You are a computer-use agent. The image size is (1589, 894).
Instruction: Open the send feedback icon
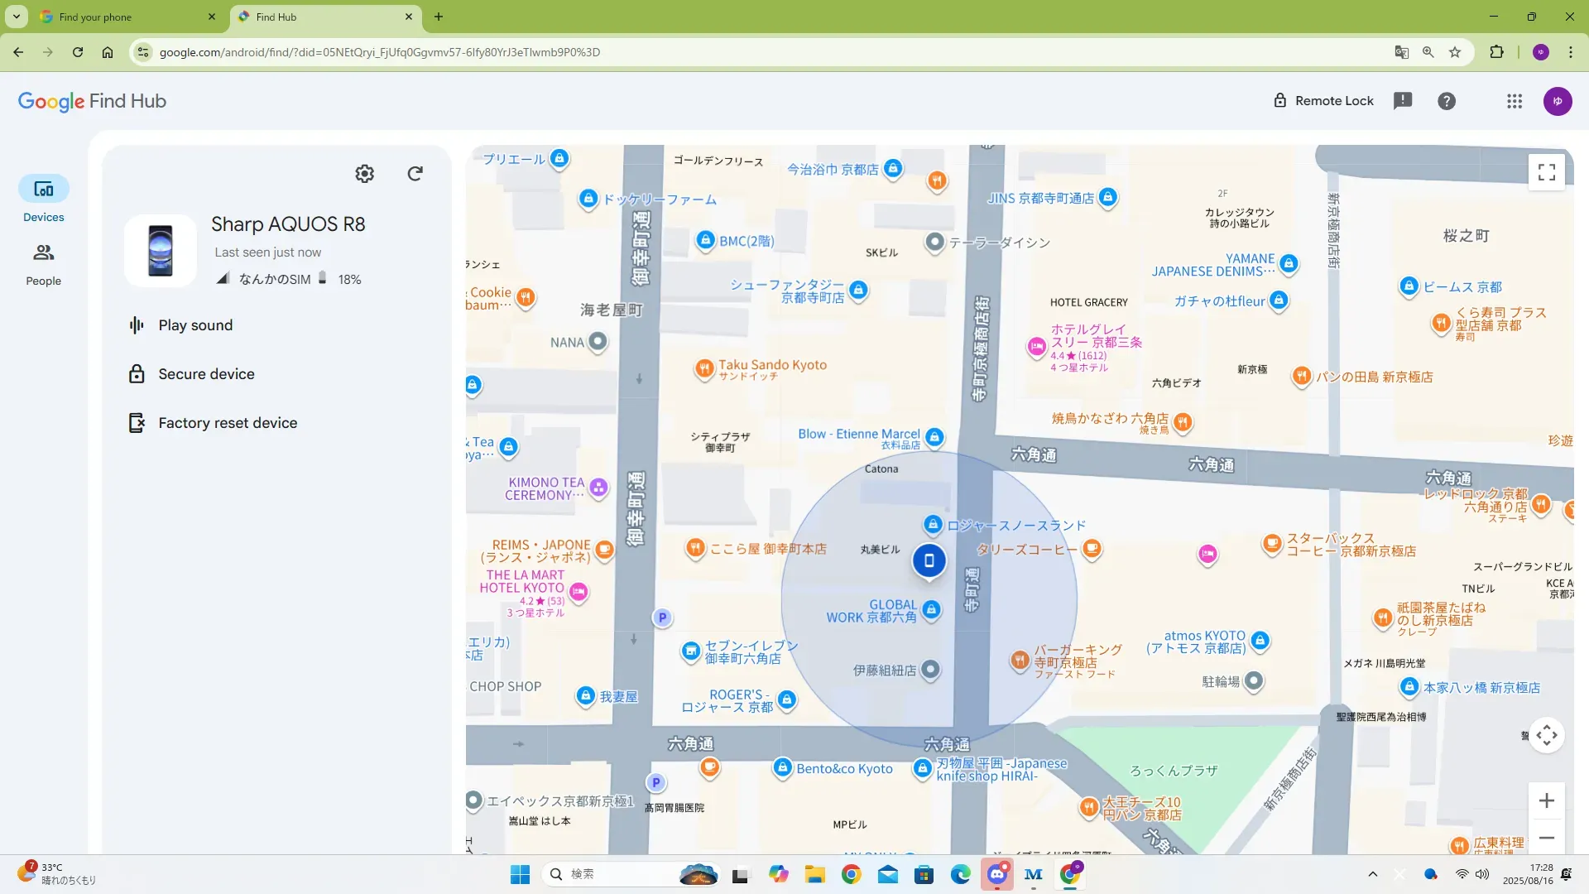1403,101
